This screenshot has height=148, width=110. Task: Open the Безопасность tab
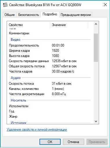(x=28, y=15)
